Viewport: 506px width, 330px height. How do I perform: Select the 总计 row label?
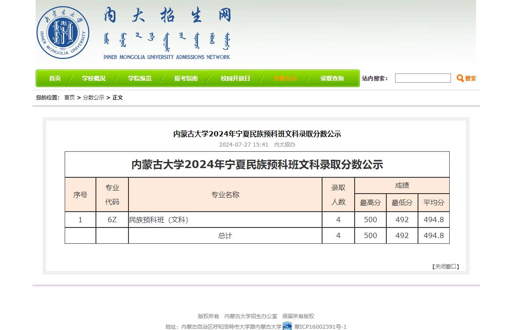coord(225,235)
